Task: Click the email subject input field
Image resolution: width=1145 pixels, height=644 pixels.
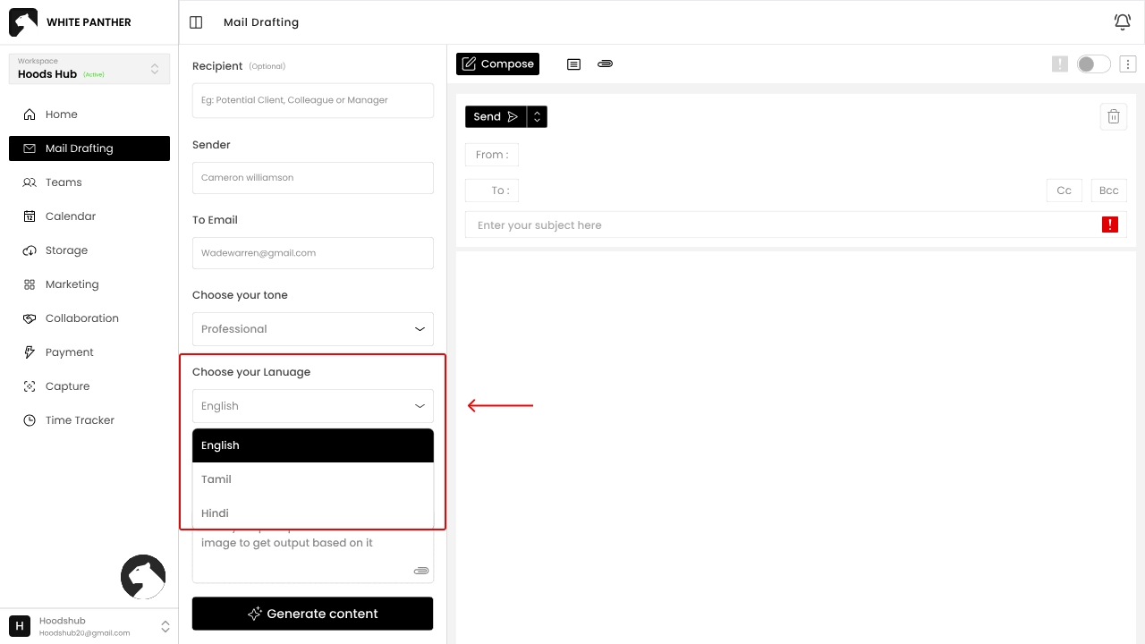Action: (778, 225)
